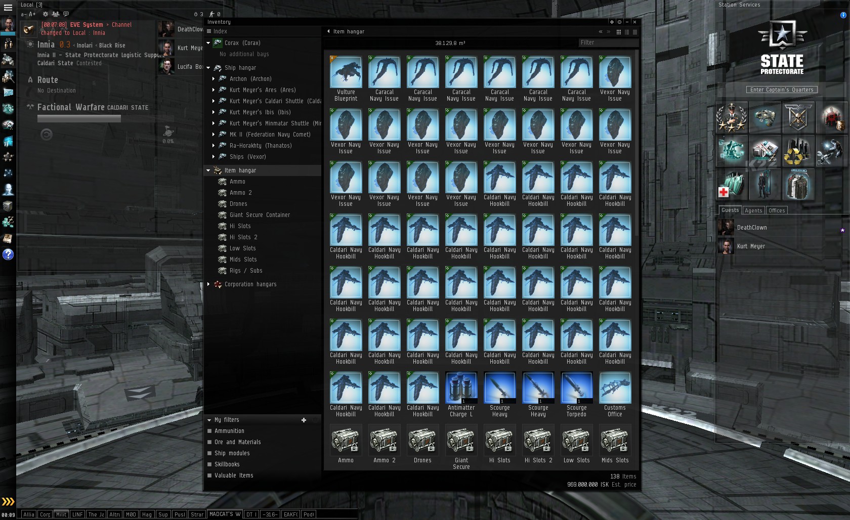850x520 pixels.
Task: Select the Guests tab
Action: pos(730,210)
